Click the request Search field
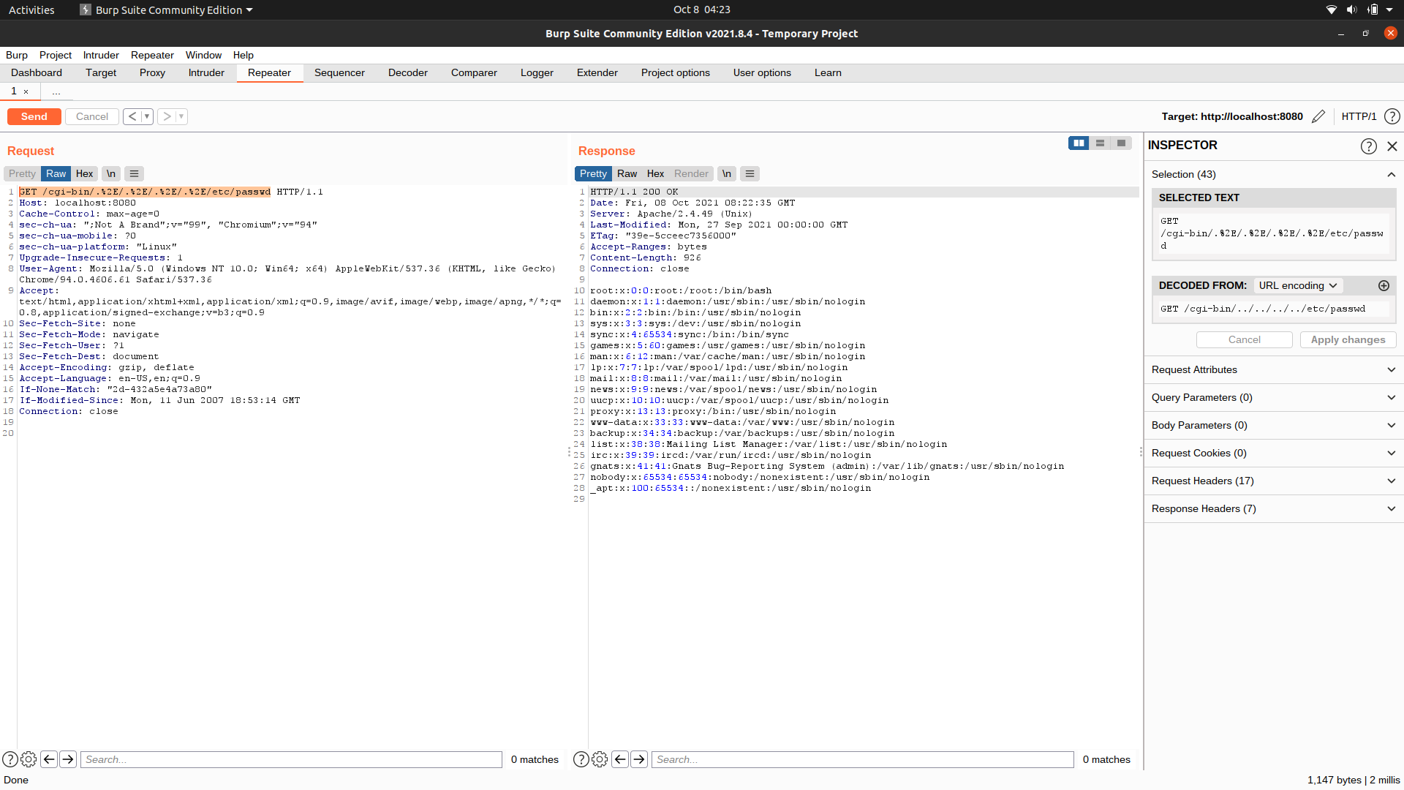Viewport: 1404px width, 790px height. pyautogui.click(x=291, y=759)
